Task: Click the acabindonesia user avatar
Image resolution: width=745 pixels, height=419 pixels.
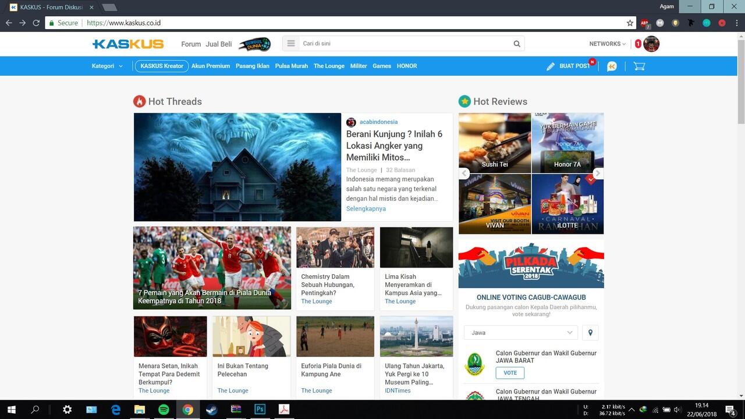Action: (351, 122)
